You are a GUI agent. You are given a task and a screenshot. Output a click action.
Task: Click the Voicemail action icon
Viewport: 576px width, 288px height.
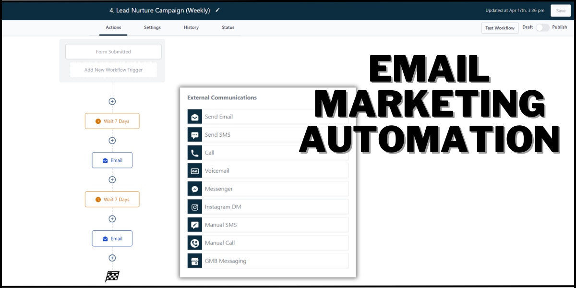[194, 170]
